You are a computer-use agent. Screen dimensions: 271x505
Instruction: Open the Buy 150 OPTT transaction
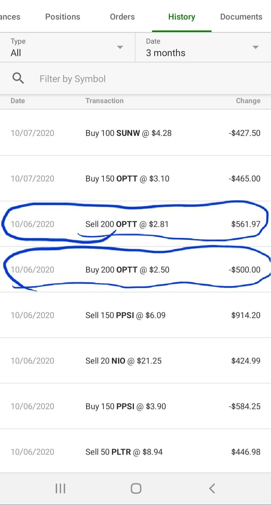coord(135,179)
